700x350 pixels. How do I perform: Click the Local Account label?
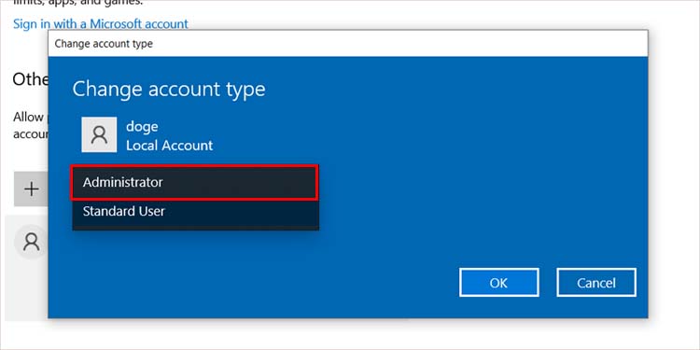169,146
